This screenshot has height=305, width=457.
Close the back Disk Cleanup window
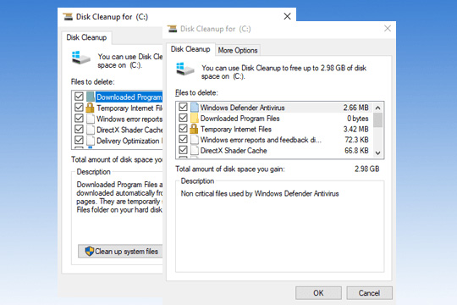tap(288, 16)
